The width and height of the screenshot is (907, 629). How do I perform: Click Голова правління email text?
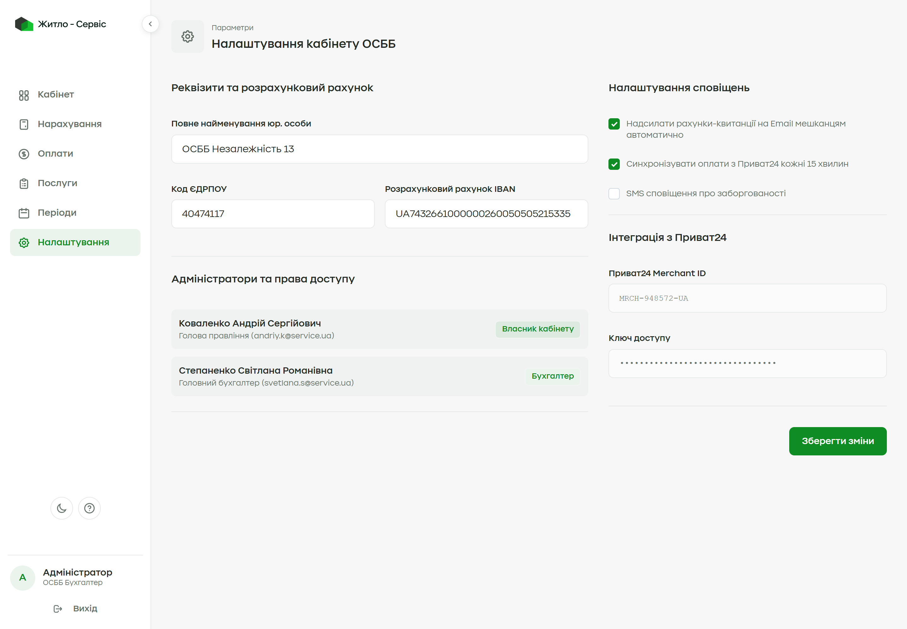[257, 336]
